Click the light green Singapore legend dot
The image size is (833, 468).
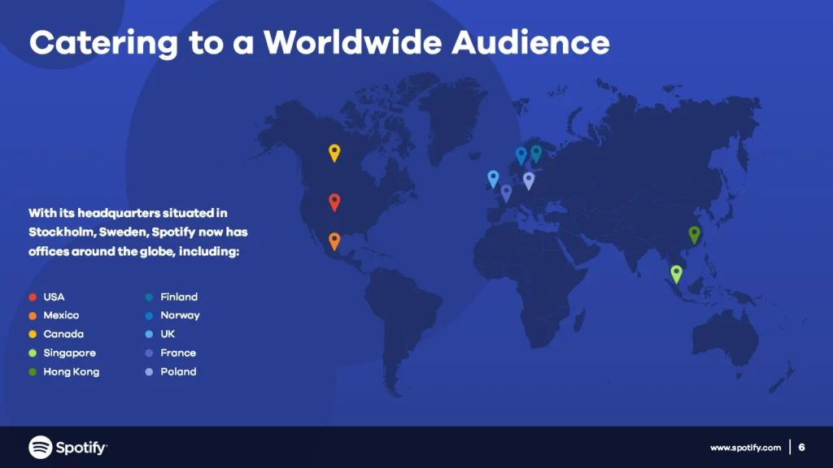(33, 353)
